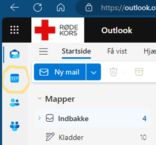View site info via padlock icon

89,7
